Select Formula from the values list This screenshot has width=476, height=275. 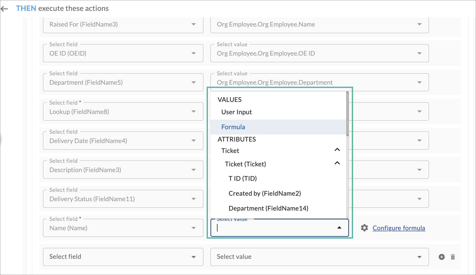pos(233,127)
